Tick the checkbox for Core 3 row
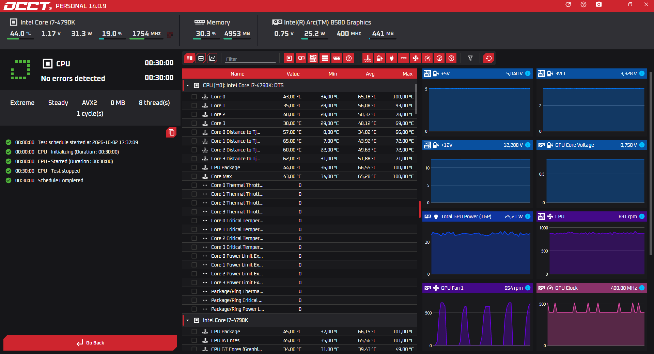The image size is (654, 354). (194, 123)
